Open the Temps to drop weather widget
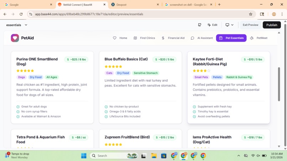This screenshot has width=287, height=161. (17, 156)
